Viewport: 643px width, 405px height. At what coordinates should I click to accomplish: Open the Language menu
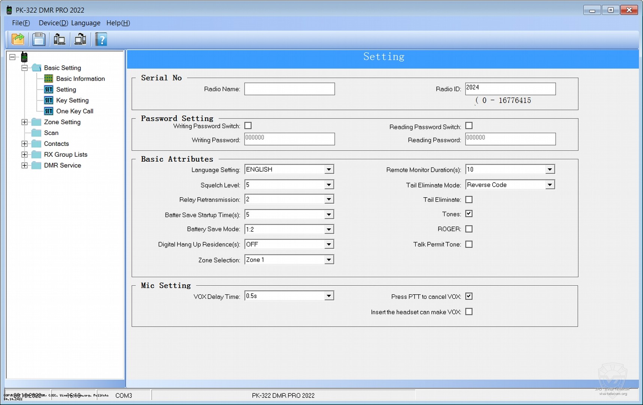coord(86,23)
